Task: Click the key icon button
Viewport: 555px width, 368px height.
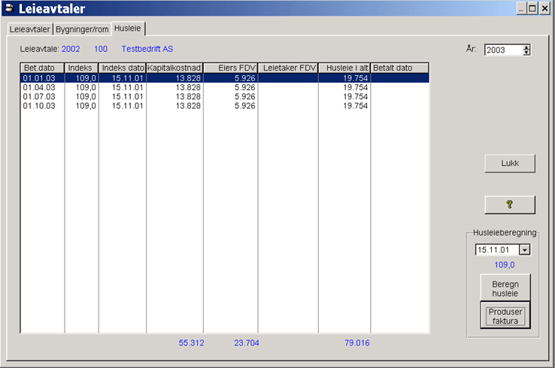Action: [510, 205]
